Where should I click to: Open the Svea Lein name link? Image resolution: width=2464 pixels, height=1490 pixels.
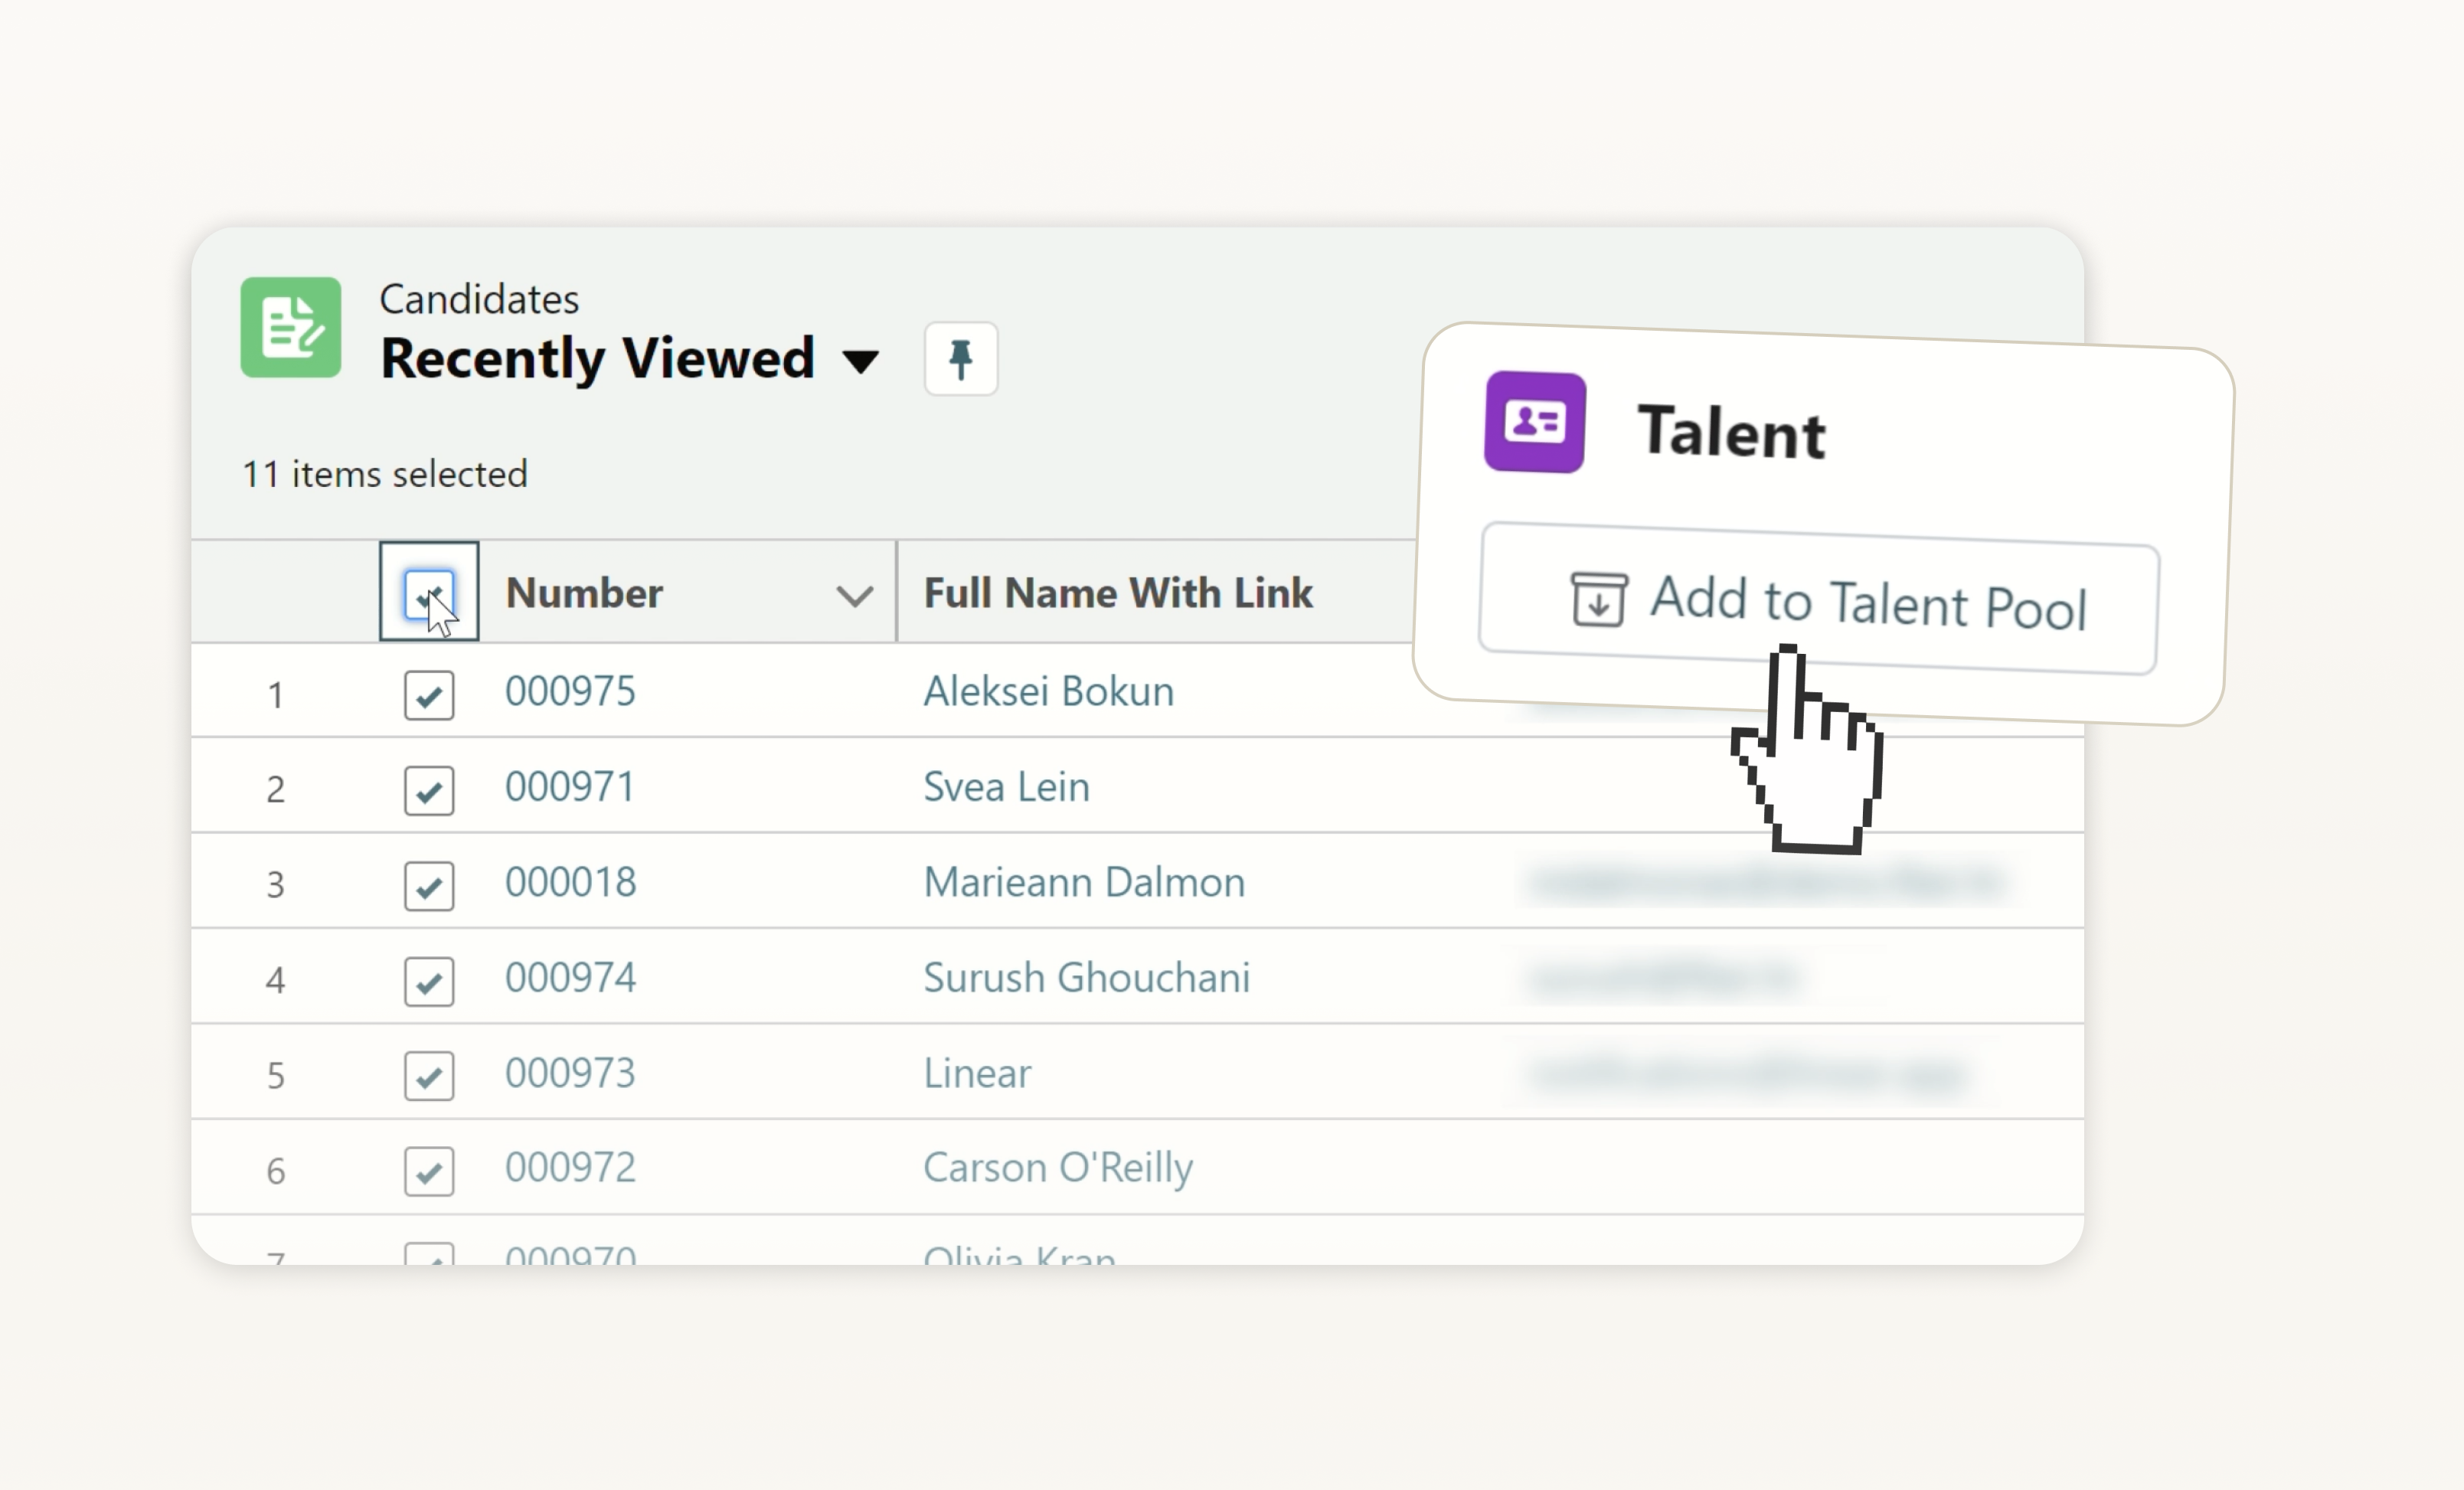1005,787
